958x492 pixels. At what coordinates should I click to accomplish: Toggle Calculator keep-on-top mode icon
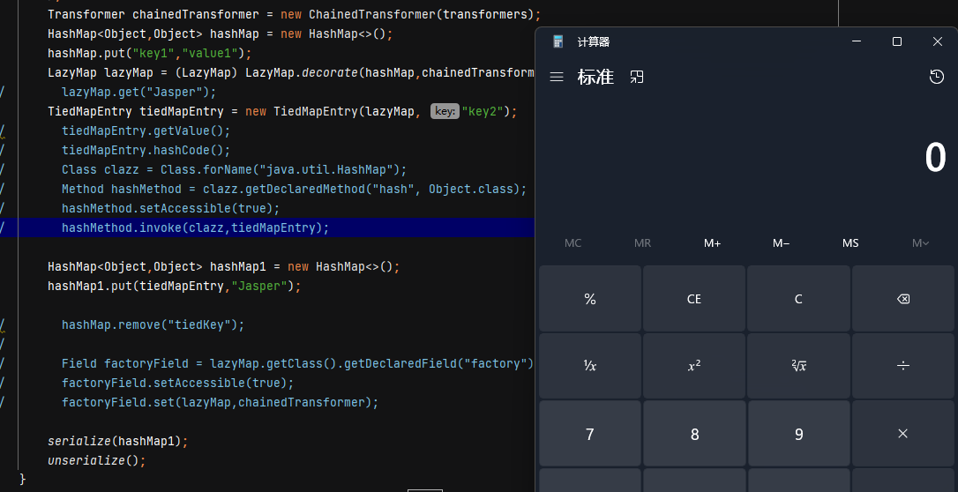637,77
